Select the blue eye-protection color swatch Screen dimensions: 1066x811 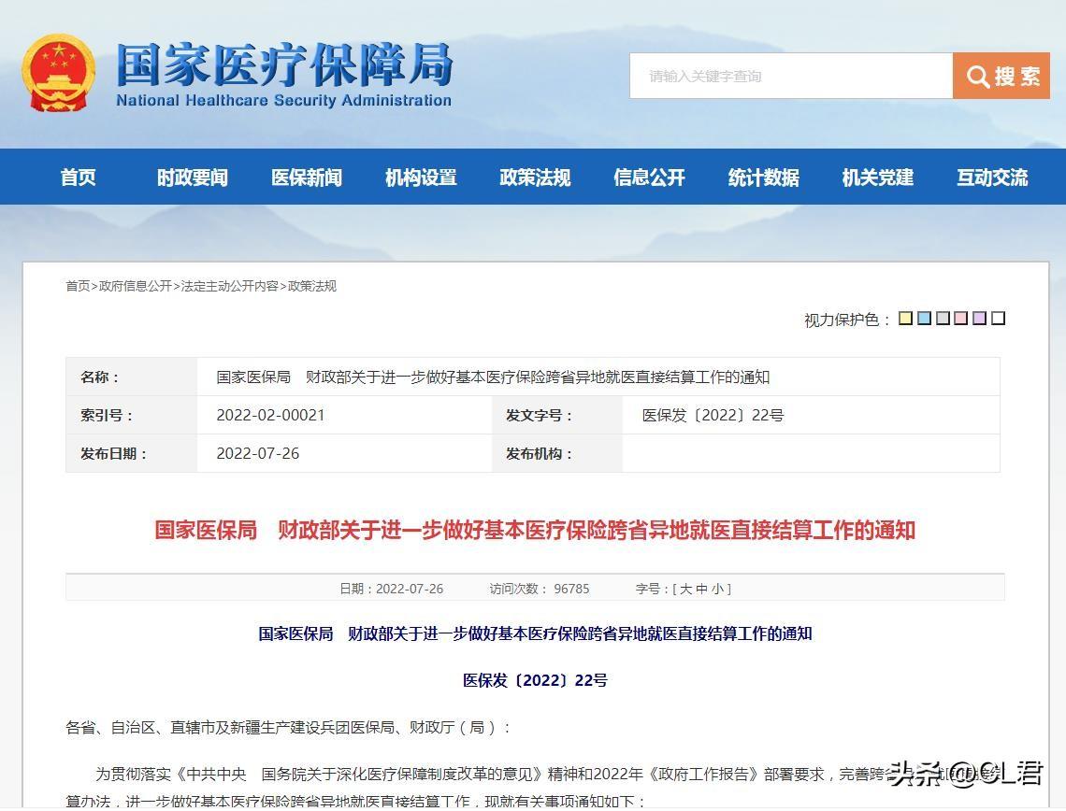pos(924,318)
